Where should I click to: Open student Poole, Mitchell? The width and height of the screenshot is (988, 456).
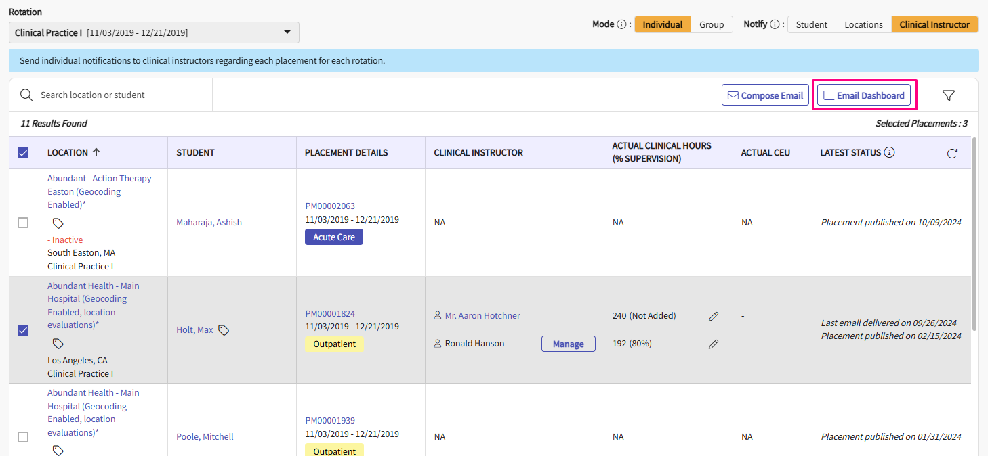205,436
